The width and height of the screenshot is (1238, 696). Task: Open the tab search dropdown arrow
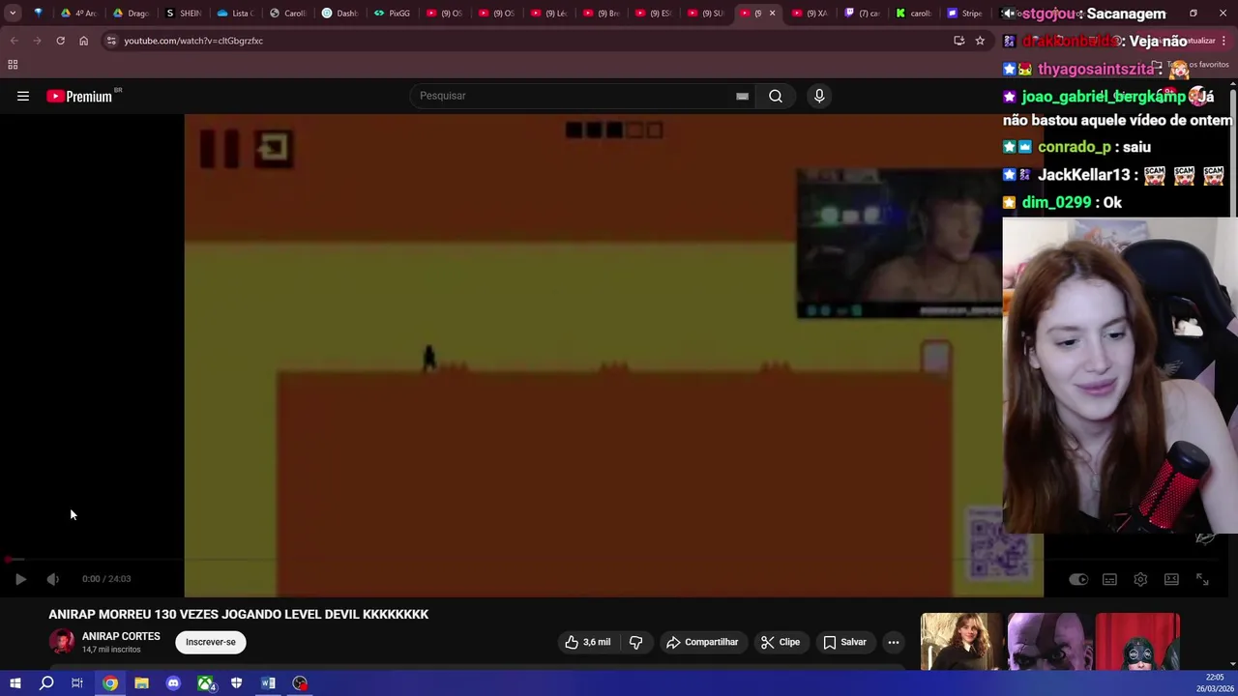13,14
